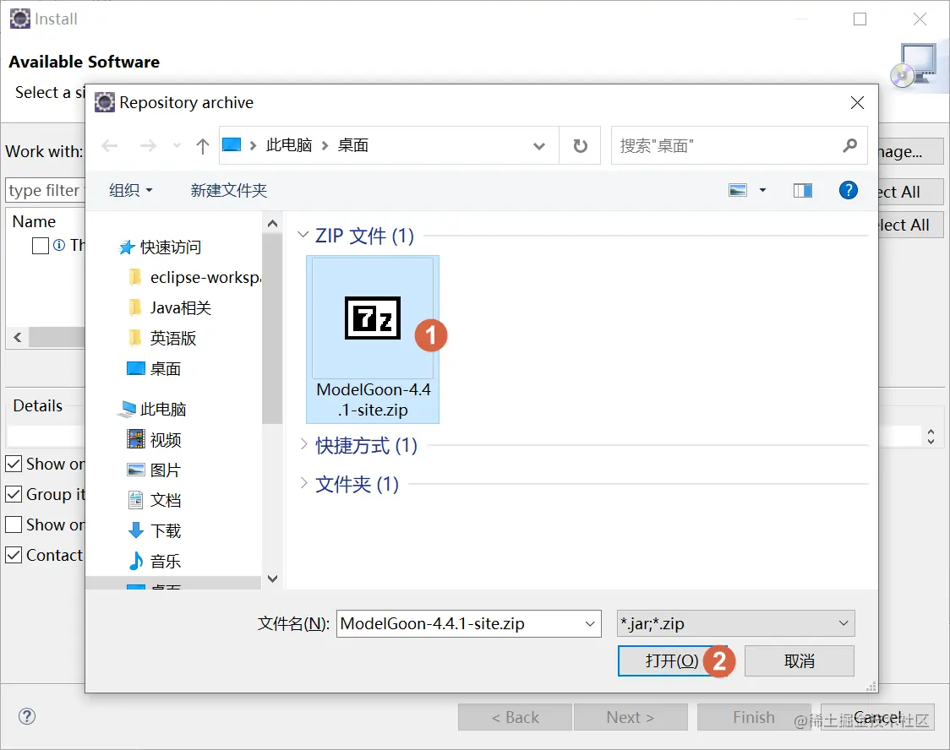Toggle the preview pane icon
The width and height of the screenshot is (950, 750).
801,190
